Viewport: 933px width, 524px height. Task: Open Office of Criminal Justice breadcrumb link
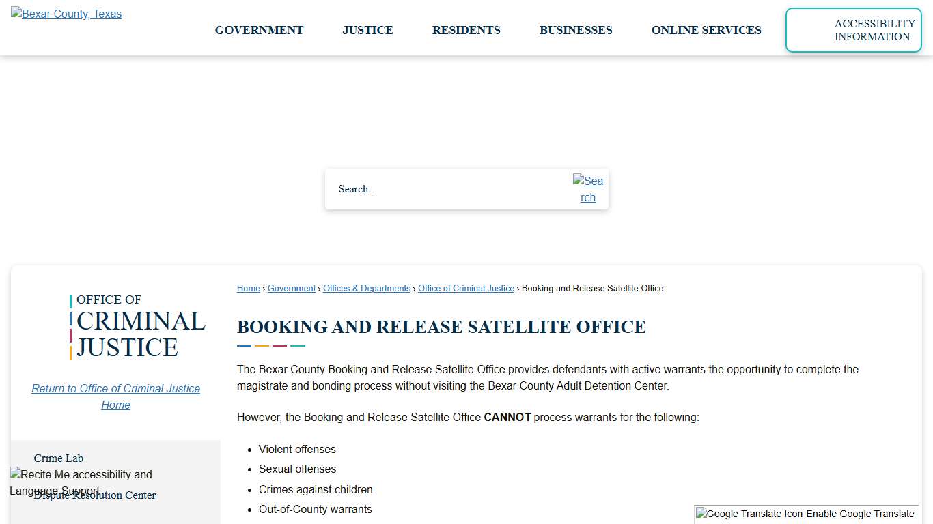click(x=466, y=288)
